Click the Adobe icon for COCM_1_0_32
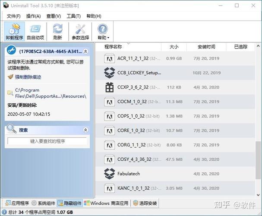 (x=110, y=102)
